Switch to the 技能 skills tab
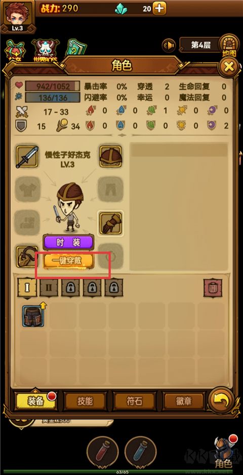This screenshot has height=475, width=243. point(85,401)
